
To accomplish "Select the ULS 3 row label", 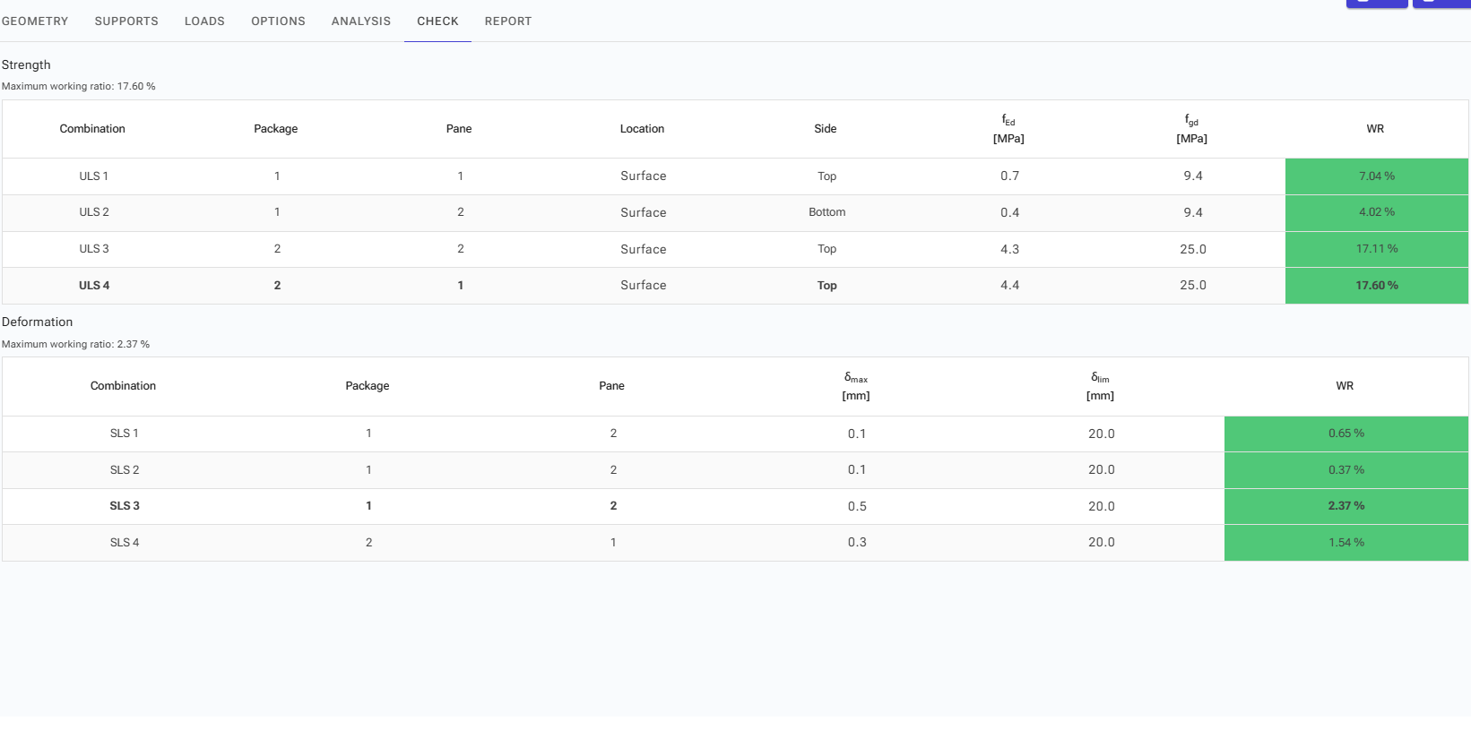I will [x=93, y=249].
